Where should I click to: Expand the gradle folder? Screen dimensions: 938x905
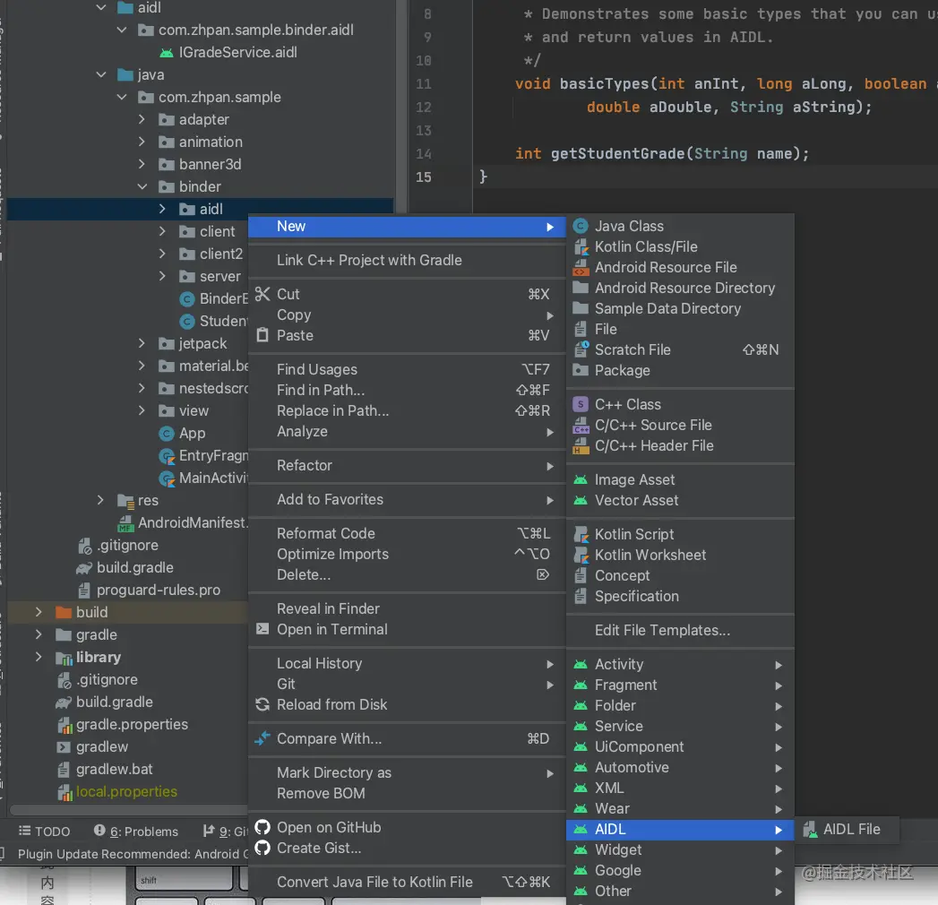[x=39, y=634]
